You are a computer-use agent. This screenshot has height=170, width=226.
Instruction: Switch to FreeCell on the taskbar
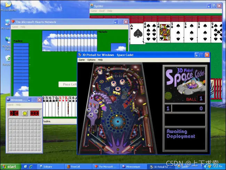(x=78, y=167)
